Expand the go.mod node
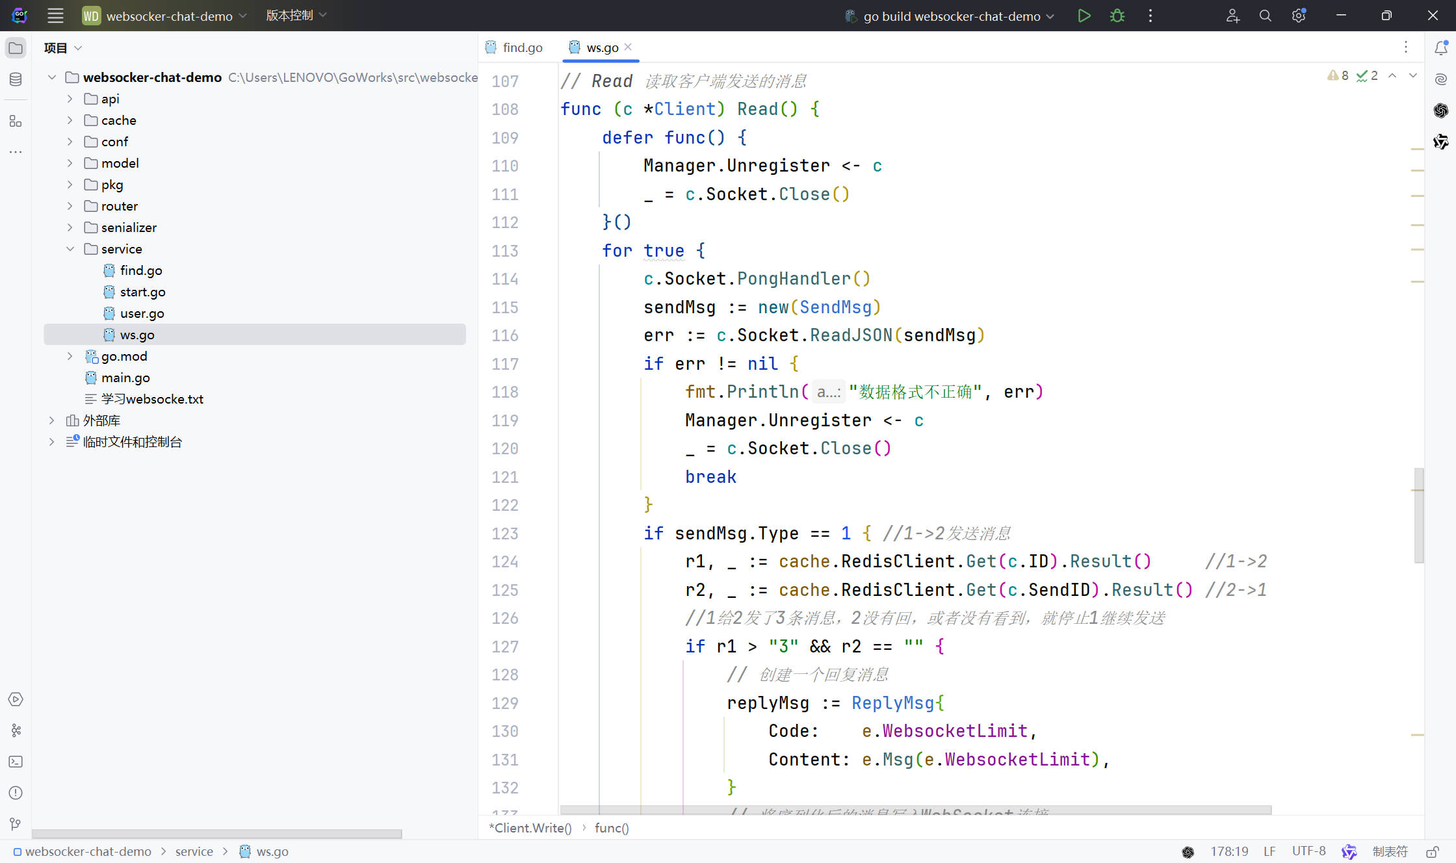 coord(70,356)
